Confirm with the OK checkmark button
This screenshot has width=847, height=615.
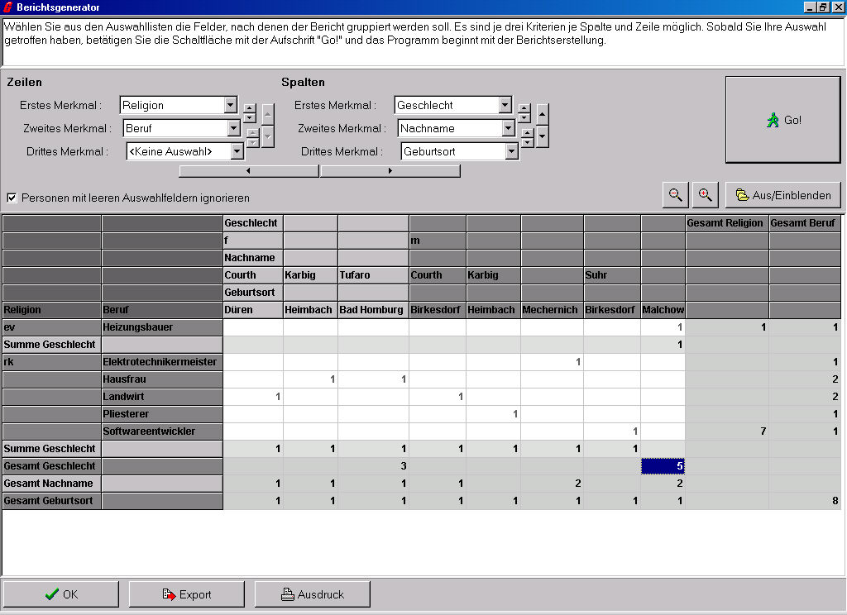[61, 594]
